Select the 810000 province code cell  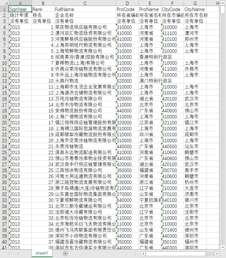pyautogui.click(x=127, y=57)
